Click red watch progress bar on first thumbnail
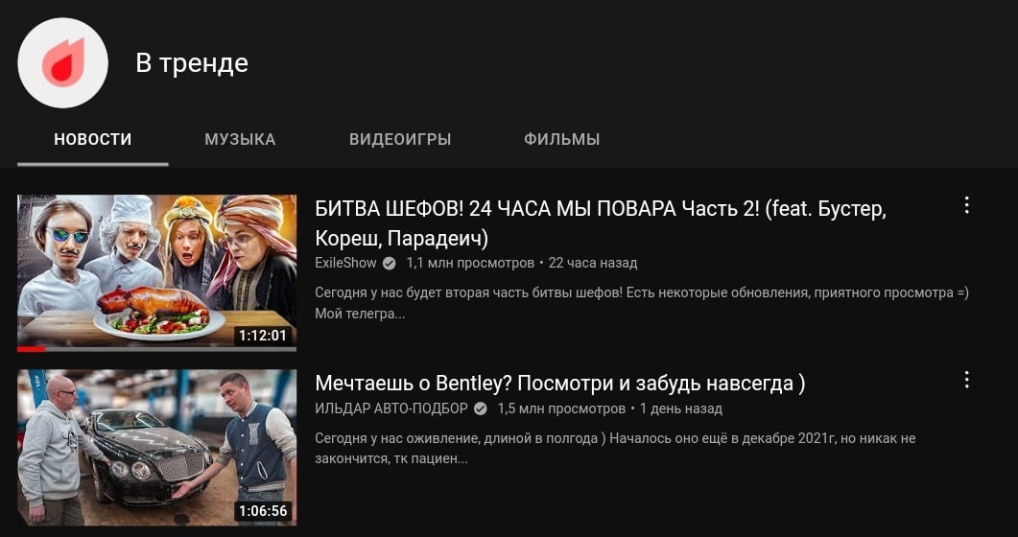Image resolution: width=1018 pixels, height=537 pixels. (x=31, y=349)
